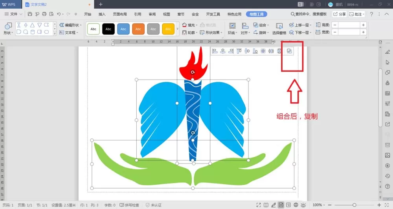Switch to outline view in status bar
This screenshot has width=393, height=209.
pyautogui.click(x=288, y=205)
